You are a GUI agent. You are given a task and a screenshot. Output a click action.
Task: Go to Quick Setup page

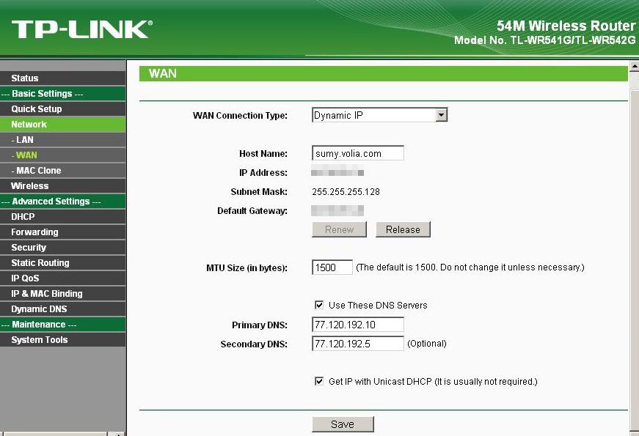[x=37, y=109]
